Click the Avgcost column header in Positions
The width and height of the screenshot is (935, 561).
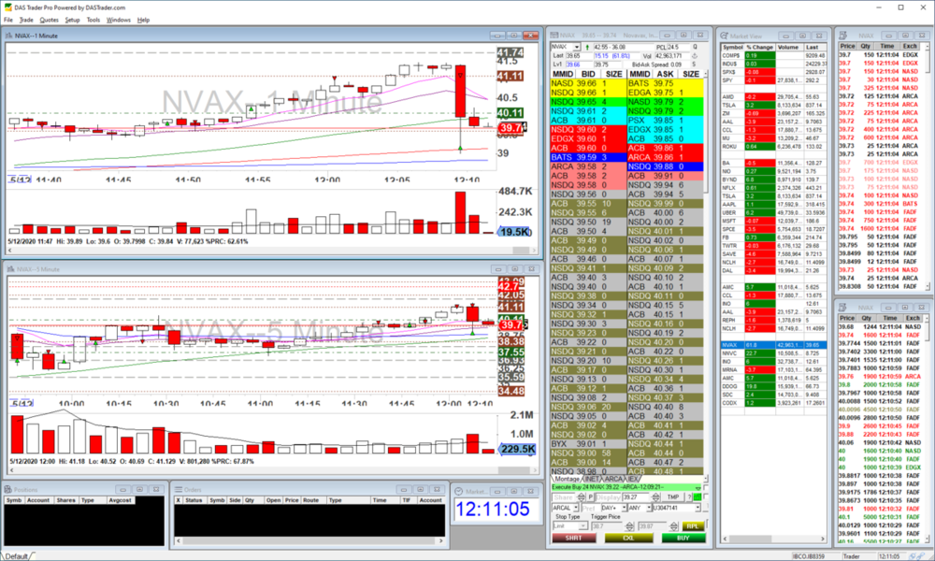click(120, 500)
